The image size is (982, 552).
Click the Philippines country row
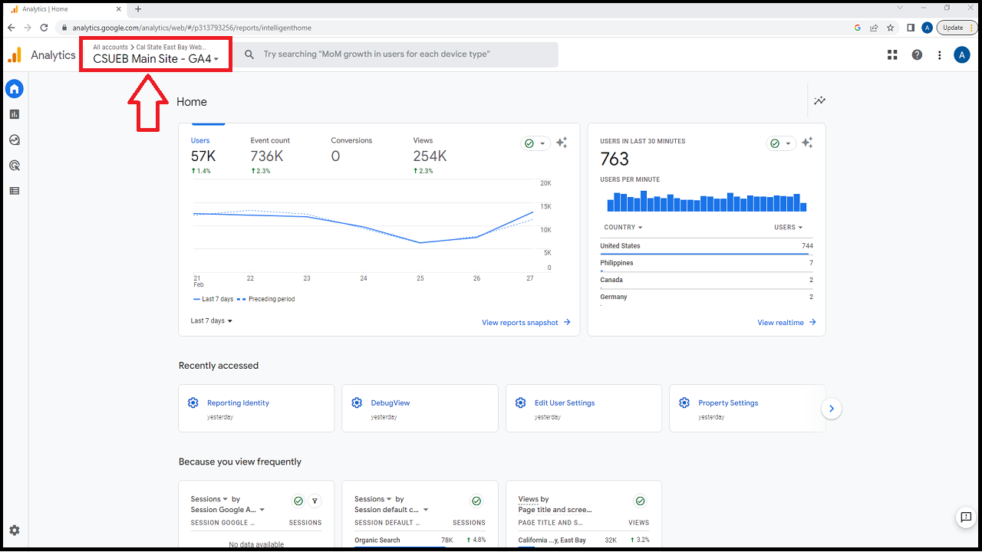[x=707, y=263]
